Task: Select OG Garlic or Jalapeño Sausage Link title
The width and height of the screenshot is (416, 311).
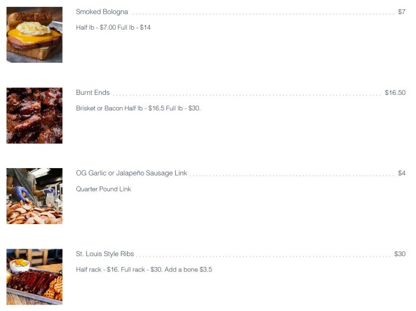Action: 131,173
